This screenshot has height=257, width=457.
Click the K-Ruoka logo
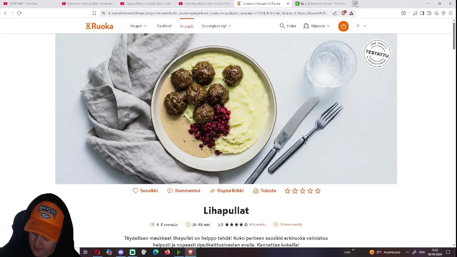coord(99,26)
